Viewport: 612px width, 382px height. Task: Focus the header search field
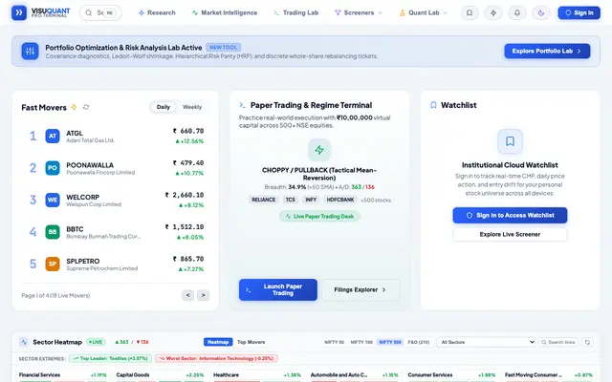click(100, 12)
